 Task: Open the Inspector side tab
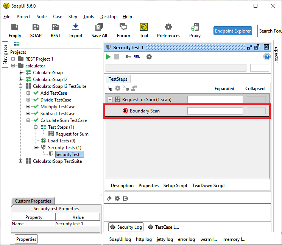pos(276,54)
